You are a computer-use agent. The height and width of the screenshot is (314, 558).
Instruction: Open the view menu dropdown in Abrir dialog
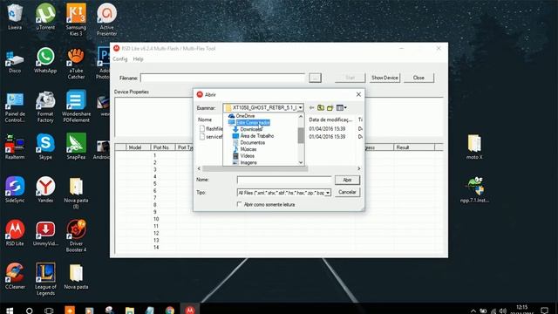[x=341, y=107]
